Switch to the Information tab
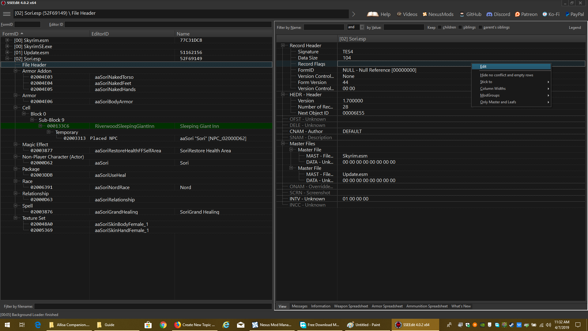Viewport: 588px width, 331px height. [x=321, y=306]
